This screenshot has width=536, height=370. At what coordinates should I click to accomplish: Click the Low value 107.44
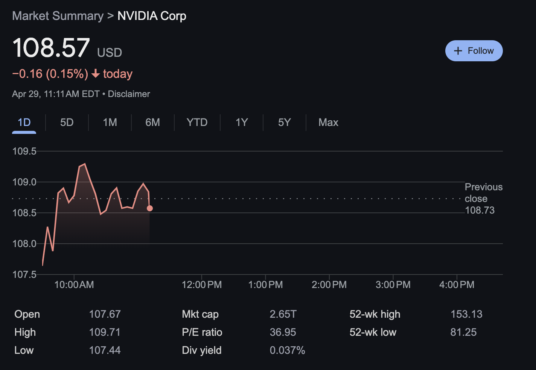click(105, 350)
